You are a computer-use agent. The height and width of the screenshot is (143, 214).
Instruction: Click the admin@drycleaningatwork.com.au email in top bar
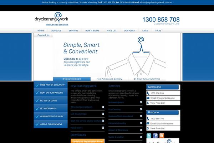[156, 3]
